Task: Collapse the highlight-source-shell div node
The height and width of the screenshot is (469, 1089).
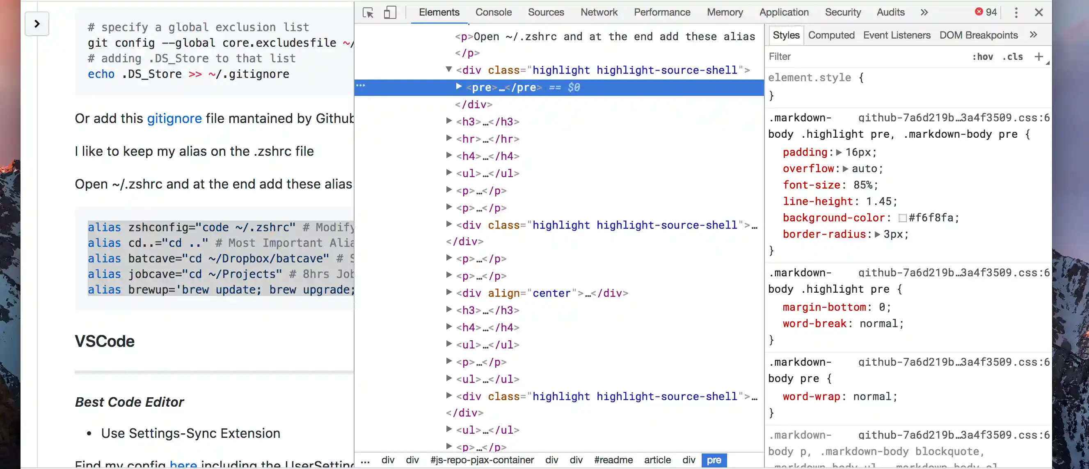Action: point(449,69)
